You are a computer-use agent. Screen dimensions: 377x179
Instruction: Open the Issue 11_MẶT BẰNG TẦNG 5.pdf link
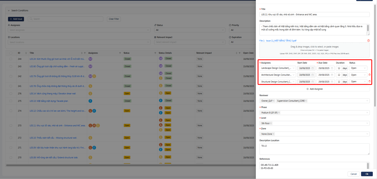(x=278, y=41)
